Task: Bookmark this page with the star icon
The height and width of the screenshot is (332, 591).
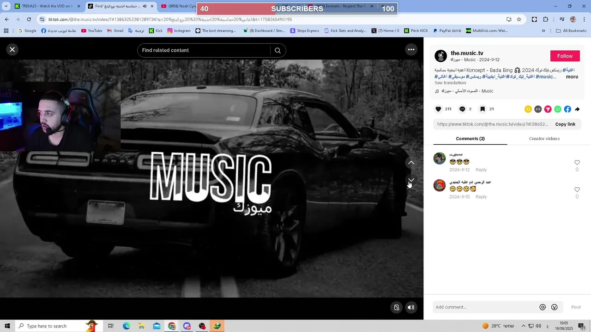Action: (x=519, y=19)
